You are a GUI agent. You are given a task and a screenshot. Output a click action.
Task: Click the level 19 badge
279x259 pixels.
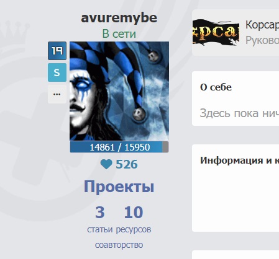[x=57, y=51]
